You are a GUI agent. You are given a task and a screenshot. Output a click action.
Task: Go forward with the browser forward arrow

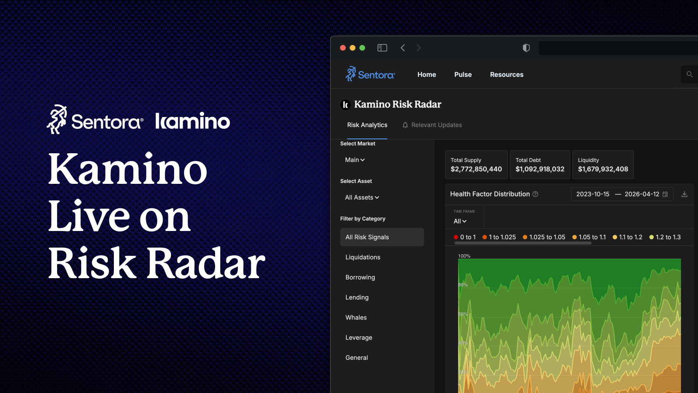(418, 48)
